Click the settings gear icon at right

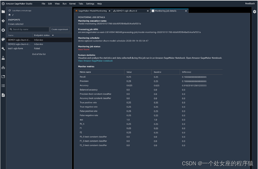(x=255, y=12)
